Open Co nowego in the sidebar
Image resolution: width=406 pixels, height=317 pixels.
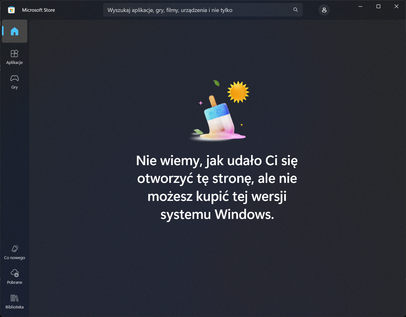point(15,252)
